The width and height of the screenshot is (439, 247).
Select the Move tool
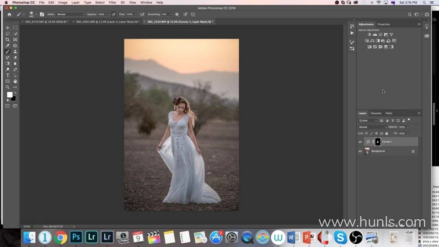tap(8, 28)
